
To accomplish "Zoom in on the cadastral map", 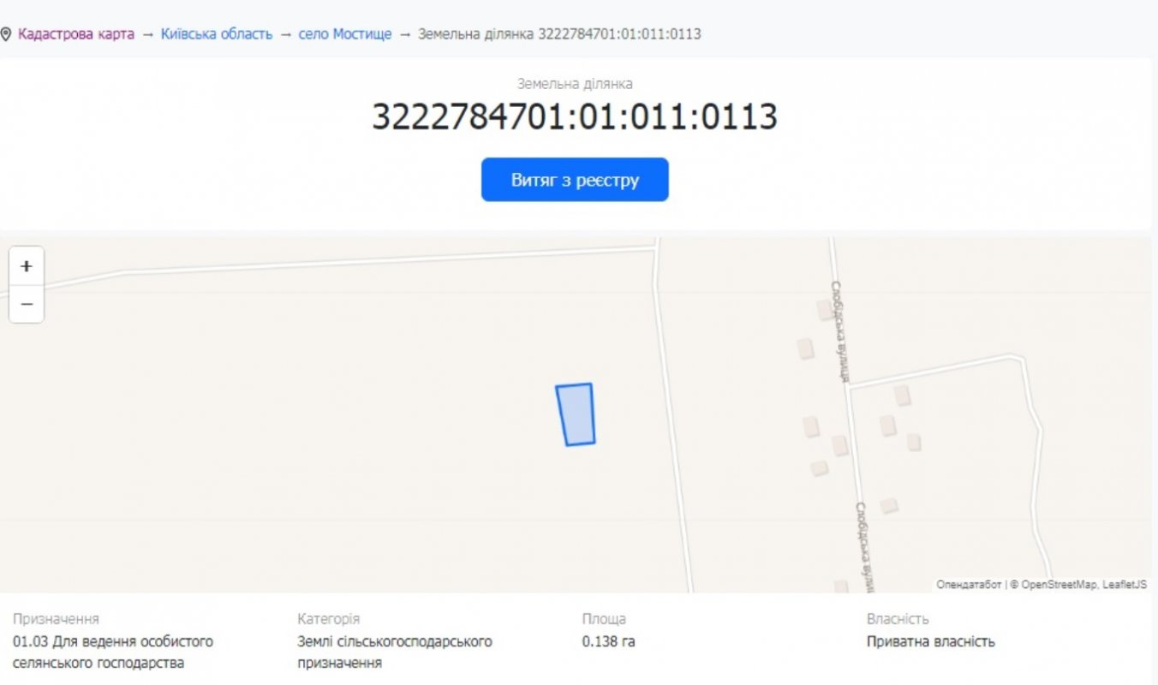I will tap(27, 266).
